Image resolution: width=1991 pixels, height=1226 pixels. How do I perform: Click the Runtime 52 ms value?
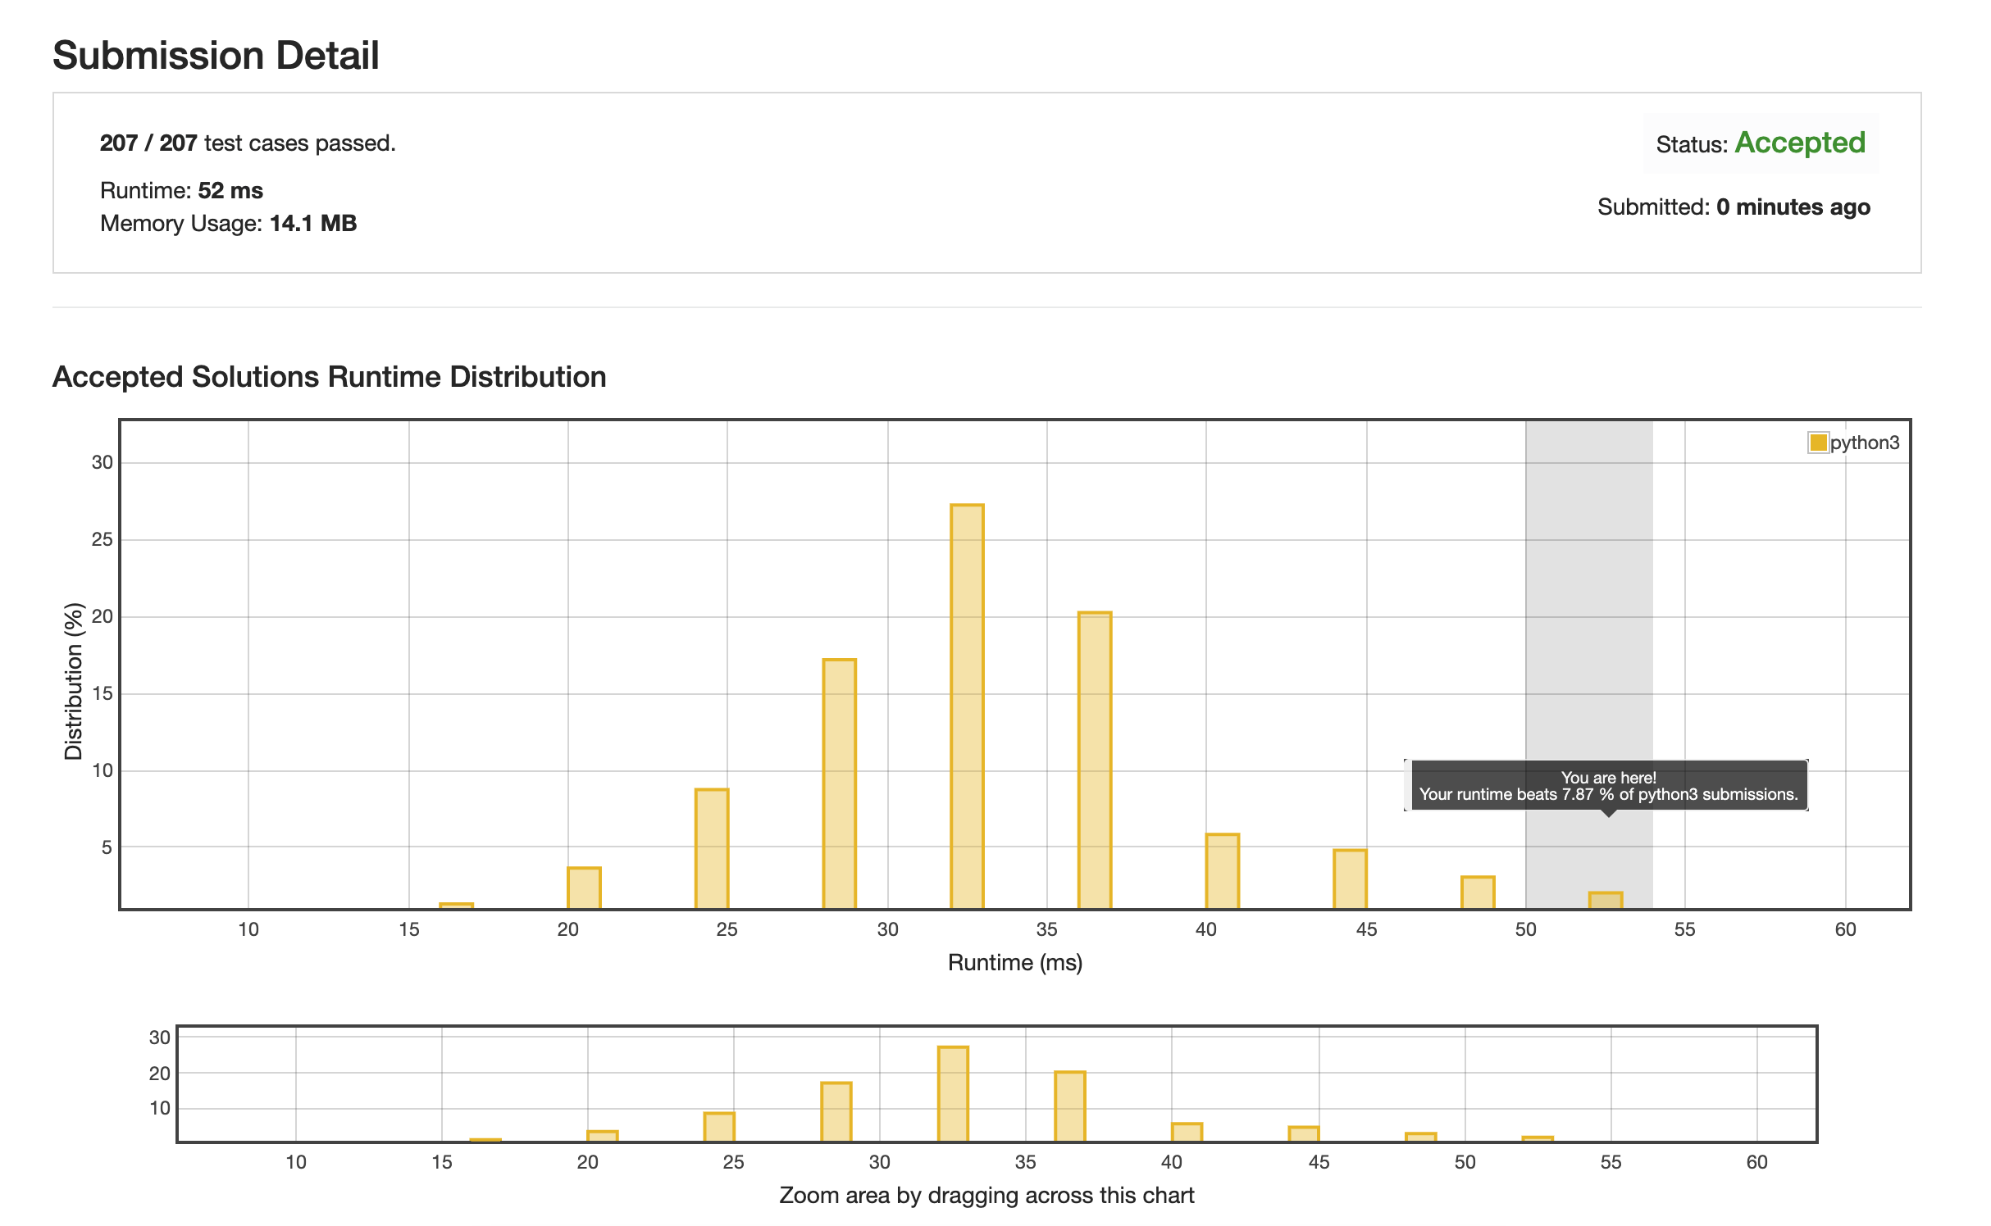point(230,190)
